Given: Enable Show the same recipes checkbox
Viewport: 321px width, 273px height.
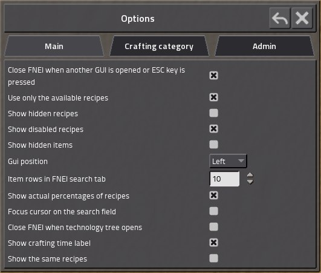Looking at the screenshot, I should pyautogui.click(x=213, y=258).
